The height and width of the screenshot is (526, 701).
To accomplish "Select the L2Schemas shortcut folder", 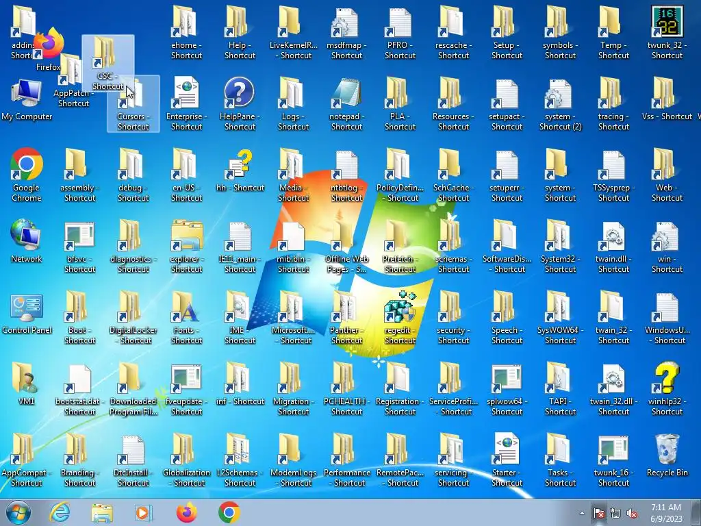I will (x=240, y=460).
